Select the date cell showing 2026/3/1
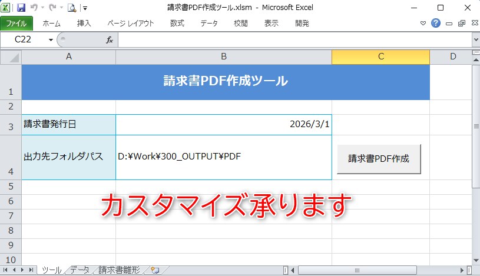 coord(224,125)
